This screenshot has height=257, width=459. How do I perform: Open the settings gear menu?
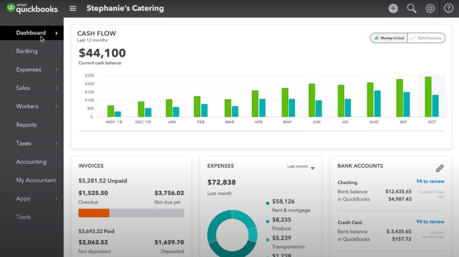coord(430,8)
